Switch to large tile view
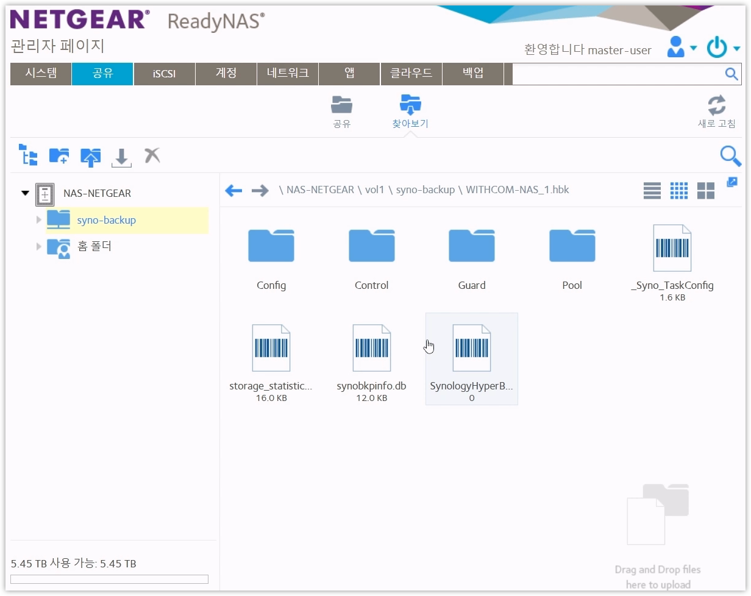Viewport: 751px width, 596px height. tap(705, 190)
